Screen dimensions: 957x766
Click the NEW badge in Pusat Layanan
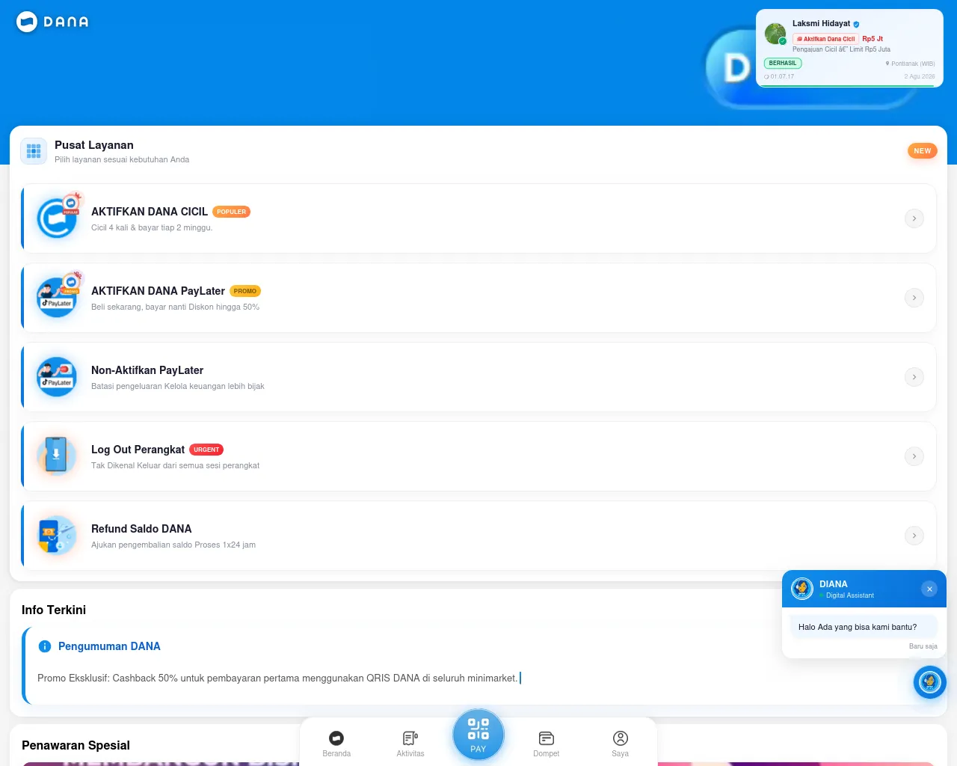(x=923, y=151)
